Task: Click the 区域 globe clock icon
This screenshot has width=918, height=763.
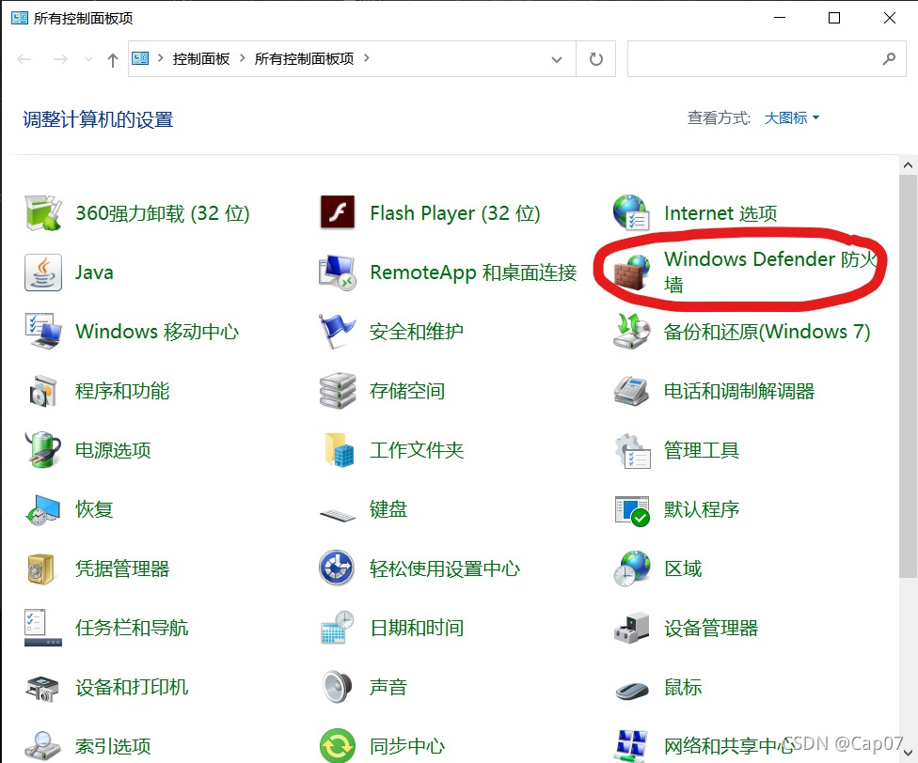Action: [x=631, y=568]
